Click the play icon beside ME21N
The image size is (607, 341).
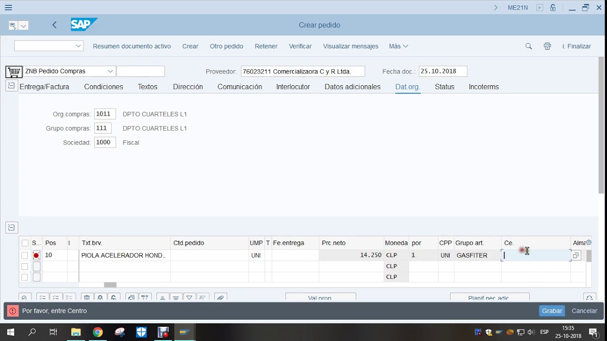[540, 8]
